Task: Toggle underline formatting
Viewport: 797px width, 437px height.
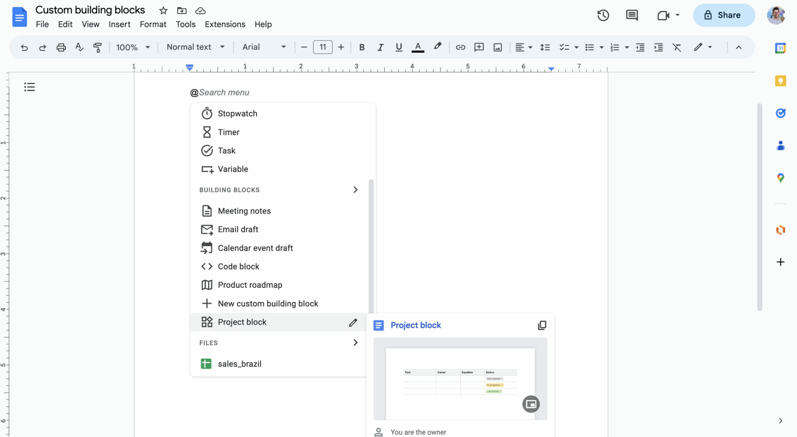Action: click(399, 47)
